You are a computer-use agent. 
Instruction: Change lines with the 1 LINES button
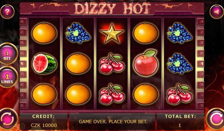(x=8, y=77)
